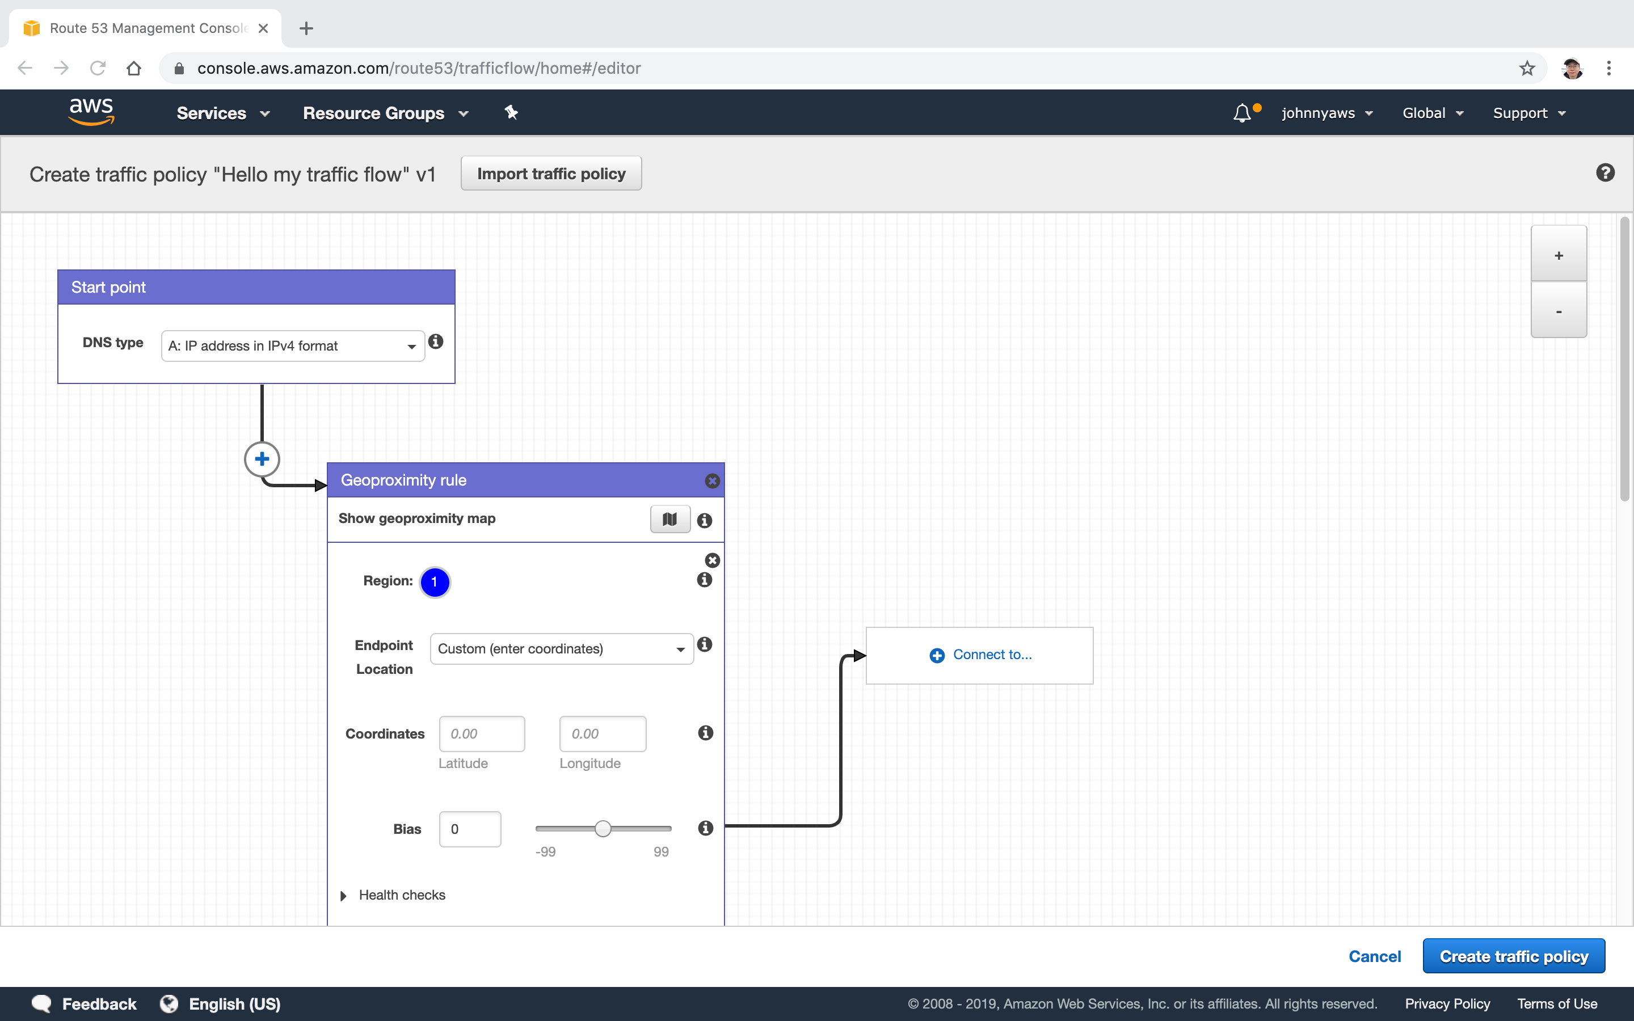Reload the page
Image resolution: width=1634 pixels, height=1021 pixels.
98,68
